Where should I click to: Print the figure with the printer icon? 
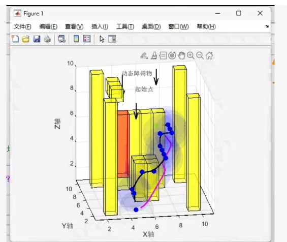tap(47, 39)
